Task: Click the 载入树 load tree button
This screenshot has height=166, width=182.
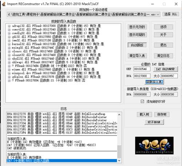Action: coord(144,114)
